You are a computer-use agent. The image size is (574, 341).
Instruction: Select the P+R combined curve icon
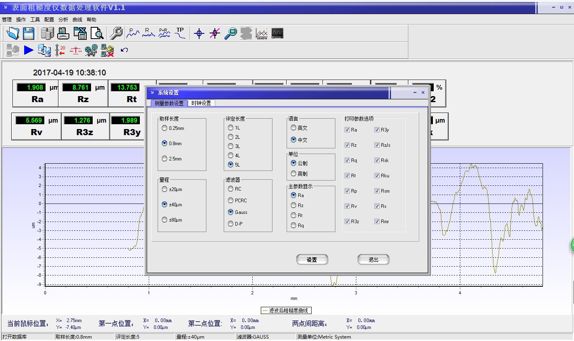point(164,33)
